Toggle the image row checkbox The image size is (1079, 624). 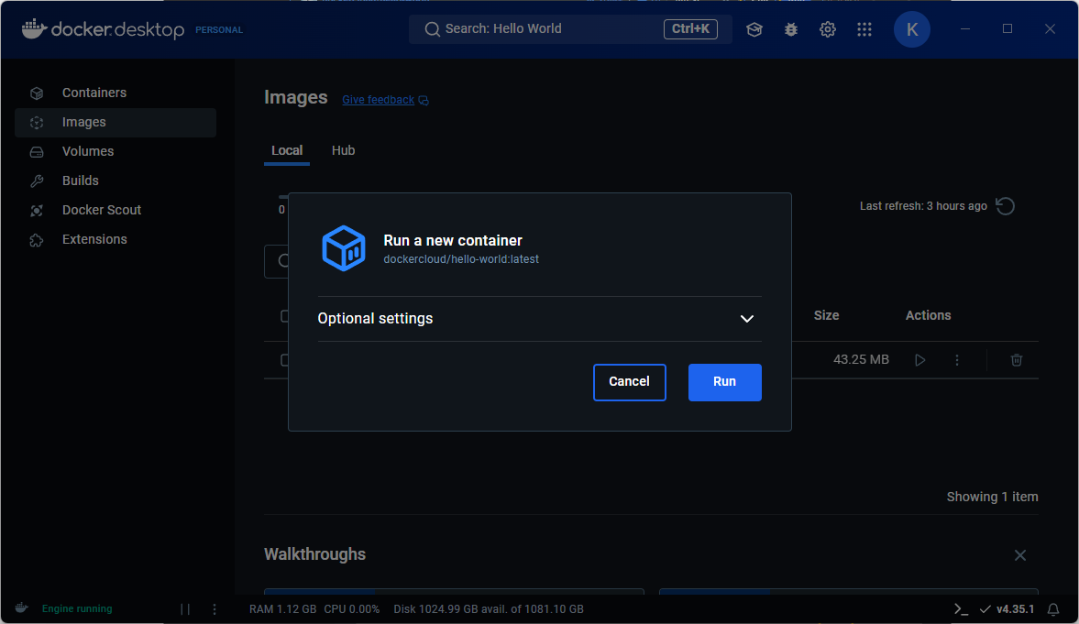click(285, 360)
